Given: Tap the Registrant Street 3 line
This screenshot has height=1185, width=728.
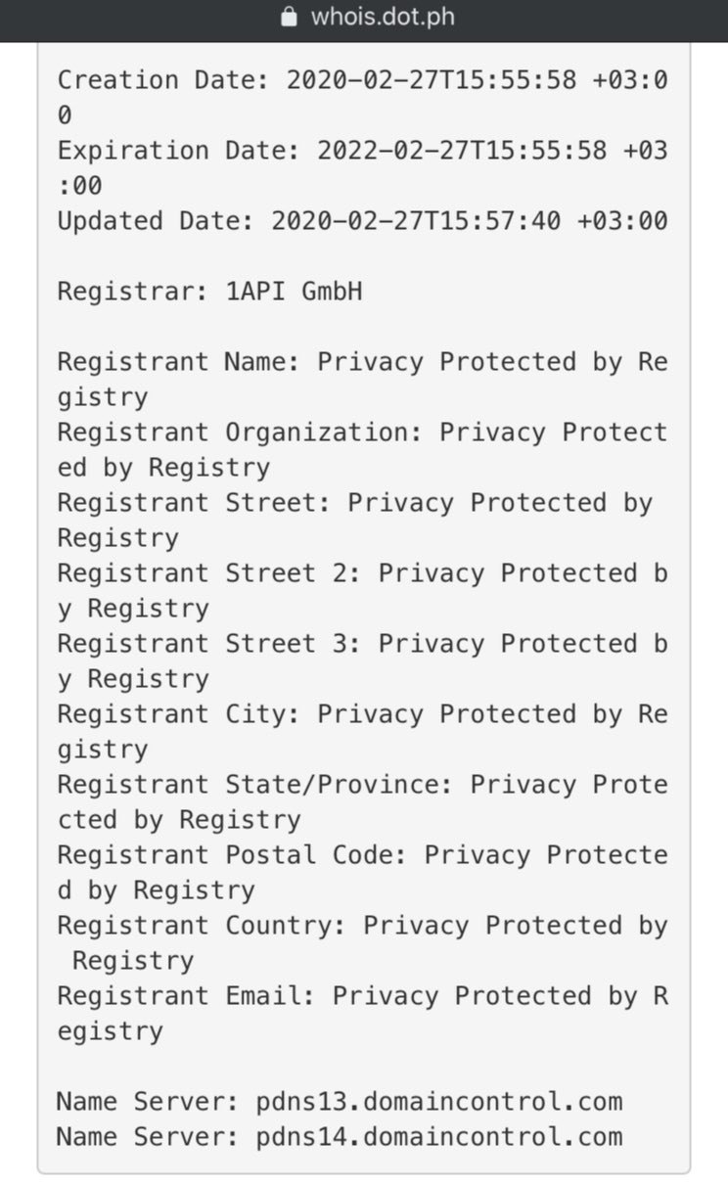Looking at the screenshot, I should pyautogui.click(x=362, y=661).
